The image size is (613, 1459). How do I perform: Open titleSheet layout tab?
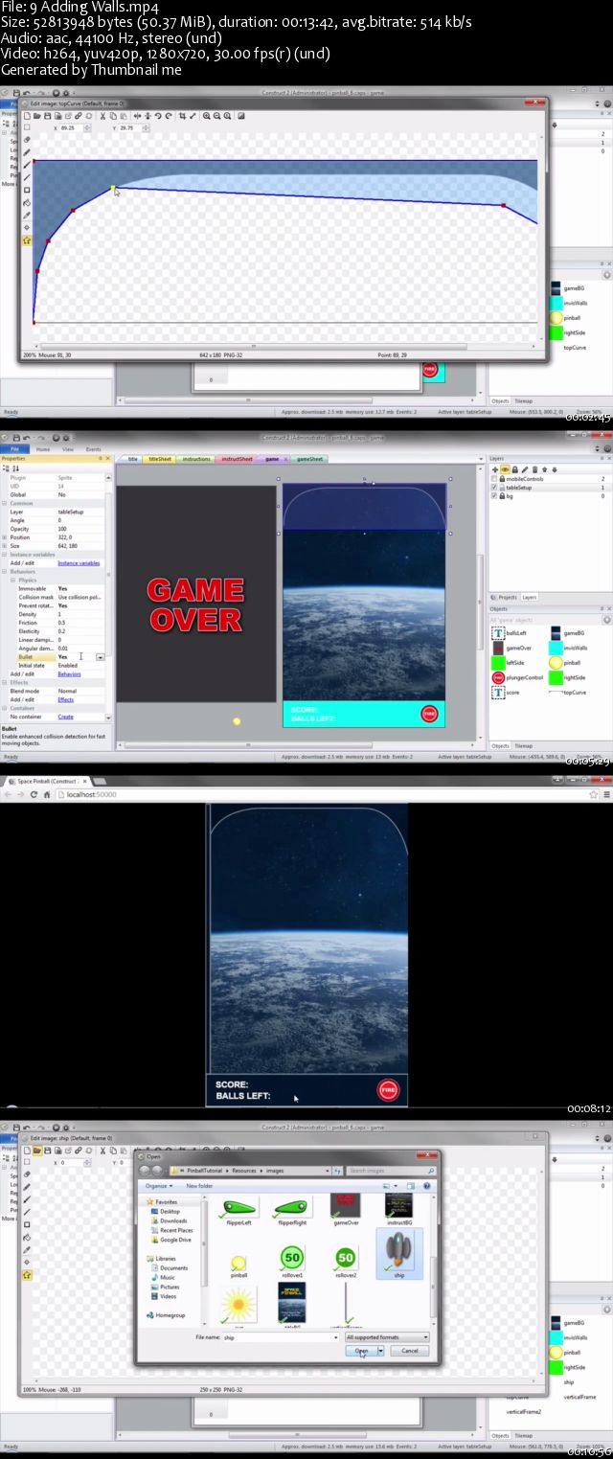(x=159, y=459)
